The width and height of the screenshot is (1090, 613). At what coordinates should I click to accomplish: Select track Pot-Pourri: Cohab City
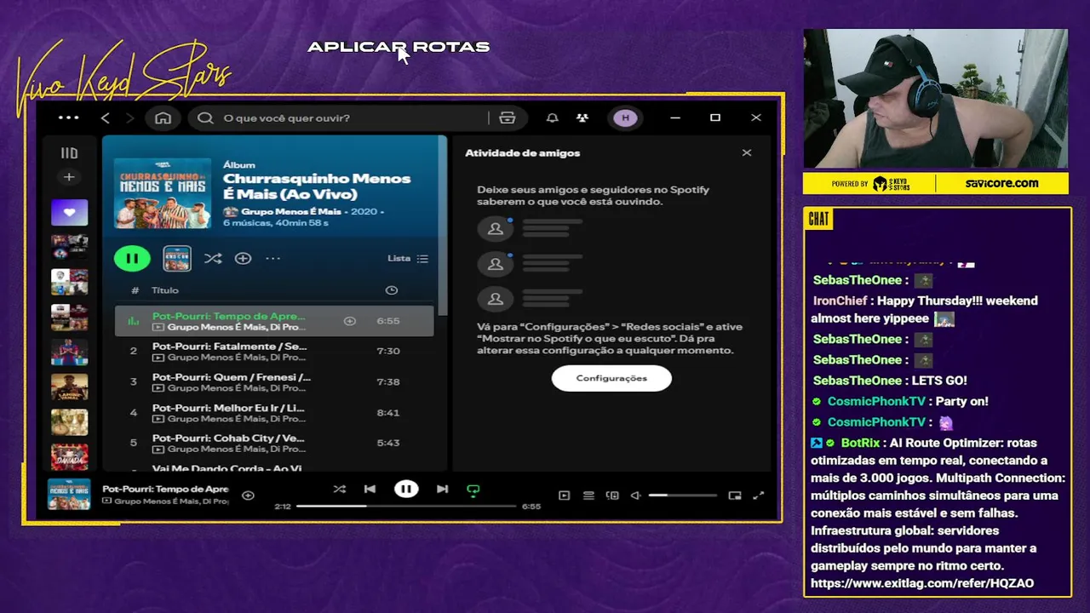tap(274, 443)
